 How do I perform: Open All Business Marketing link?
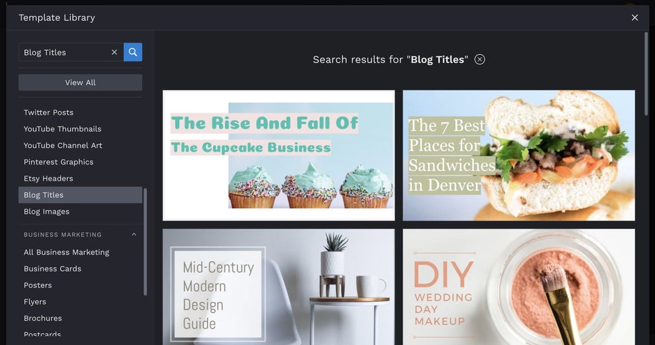tap(67, 252)
